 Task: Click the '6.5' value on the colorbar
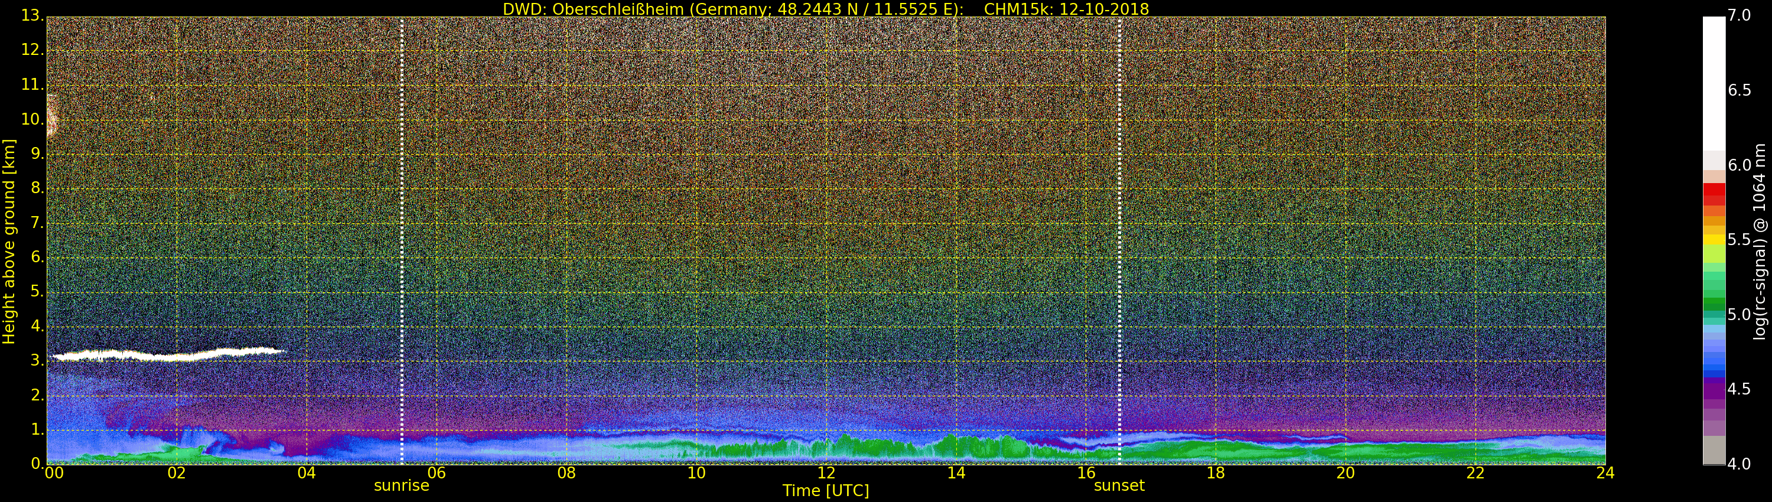1739,90
